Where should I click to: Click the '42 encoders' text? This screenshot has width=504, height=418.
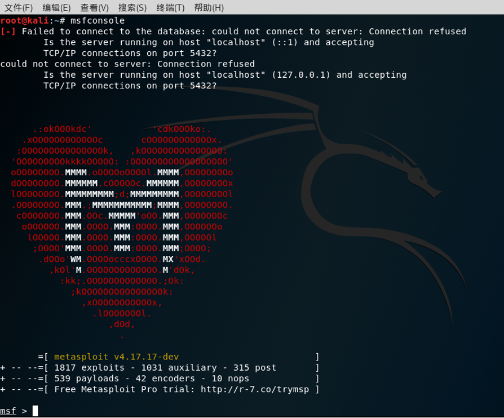click(x=165, y=379)
